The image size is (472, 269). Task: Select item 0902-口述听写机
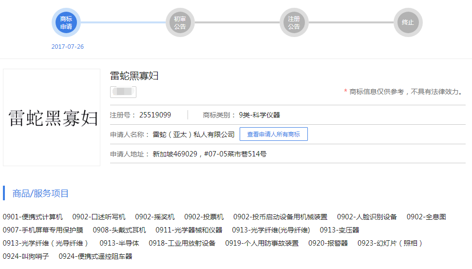click(99, 217)
